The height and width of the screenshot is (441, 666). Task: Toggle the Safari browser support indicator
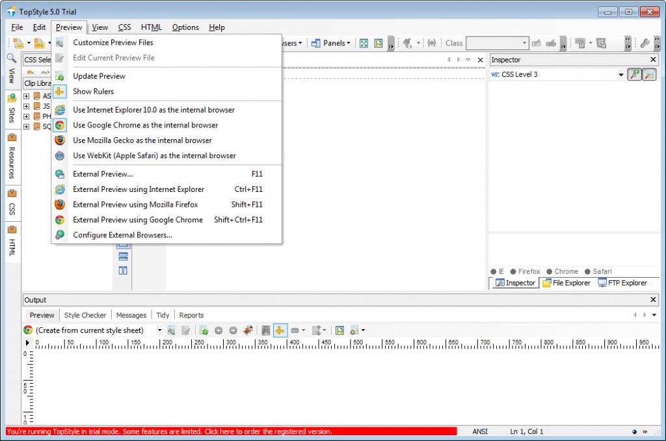point(598,271)
